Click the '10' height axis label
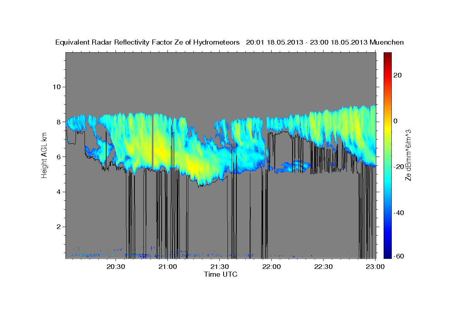The image size is (465, 310). (56, 87)
